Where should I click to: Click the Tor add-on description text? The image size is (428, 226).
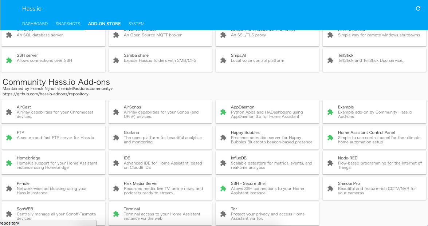[x=268, y=216]
